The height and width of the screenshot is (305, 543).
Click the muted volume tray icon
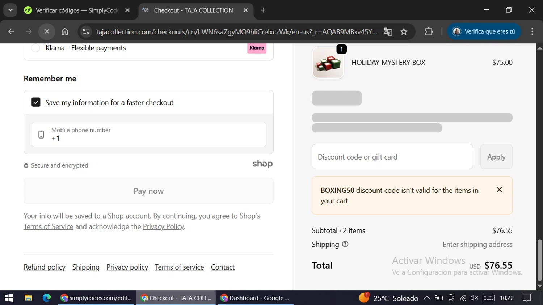pyautogui.click(x=474, y=298)
